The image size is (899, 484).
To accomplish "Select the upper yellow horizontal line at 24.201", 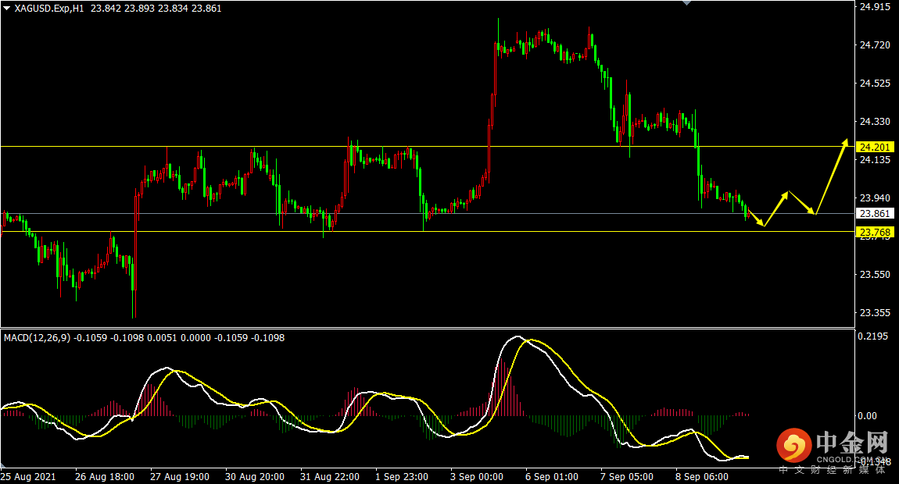I will [427, 147].
